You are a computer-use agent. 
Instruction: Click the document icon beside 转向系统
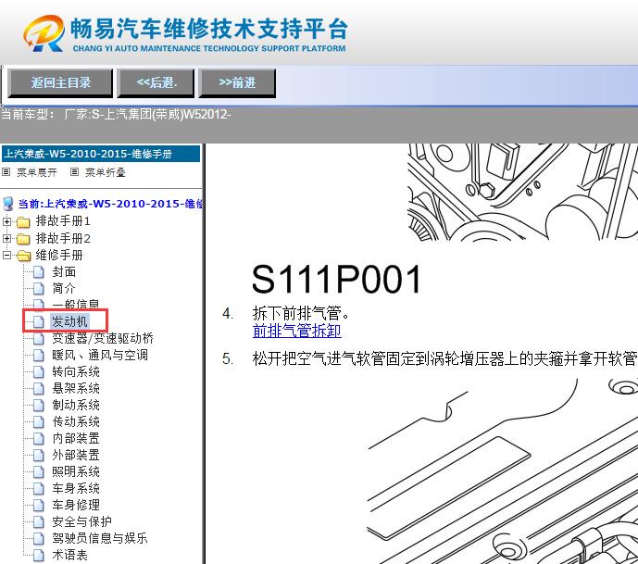(39, 372)
